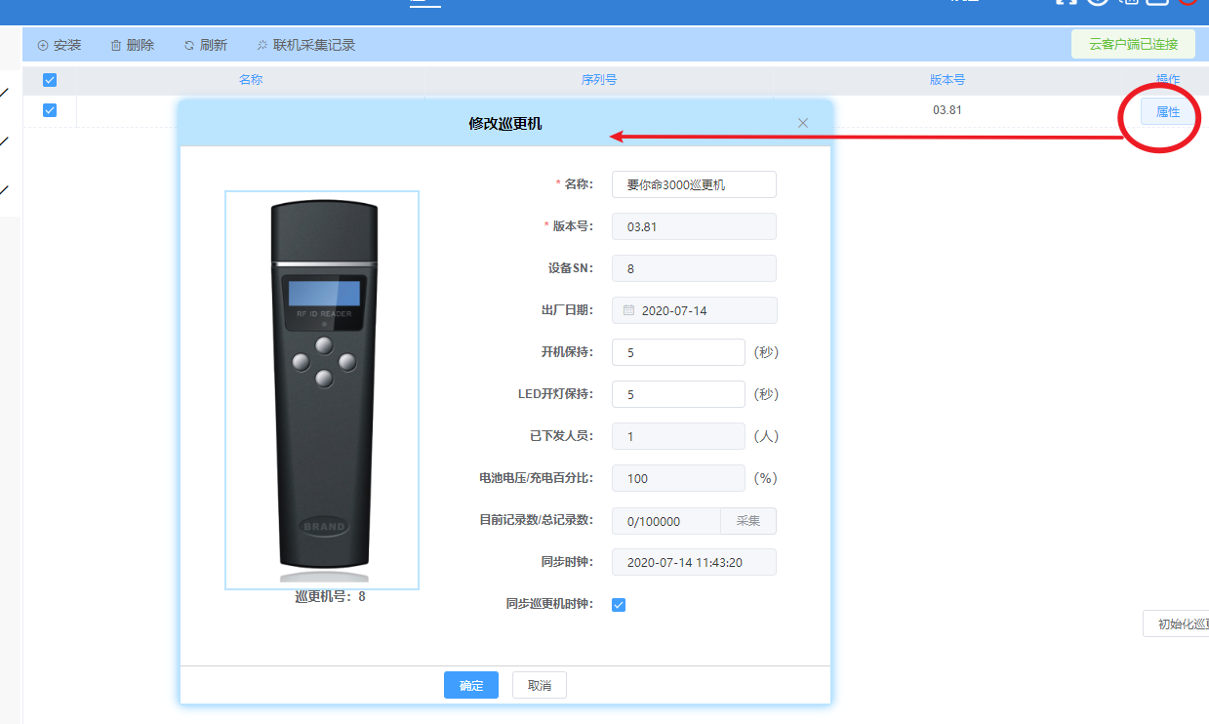The height and width of the screenshot is (724, 1209).
Task: Open 联机采集记录 from the toolbar
Action: pyautogui.click(x=305, y=45)
